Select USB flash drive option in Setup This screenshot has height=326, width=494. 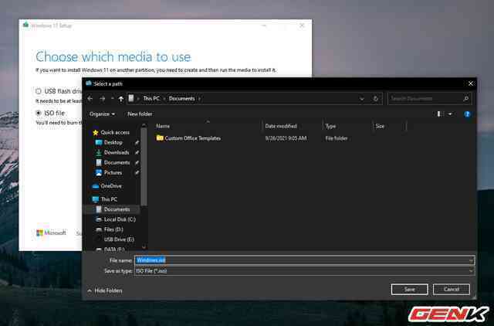(x=39, y=91)
